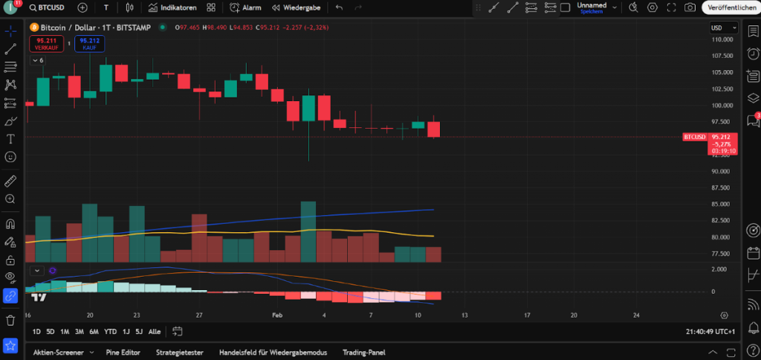Remove drawings with the trash icon
Screen dimensions: 761x360
click(10, 320)
